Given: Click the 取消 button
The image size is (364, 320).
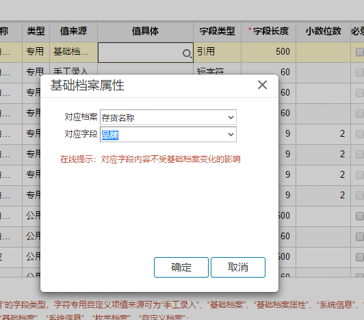Looking at the screenshot, I should [x=238, y=267].
